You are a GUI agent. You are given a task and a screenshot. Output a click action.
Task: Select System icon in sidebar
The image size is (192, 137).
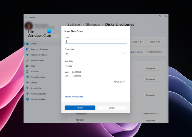[27, 44]
